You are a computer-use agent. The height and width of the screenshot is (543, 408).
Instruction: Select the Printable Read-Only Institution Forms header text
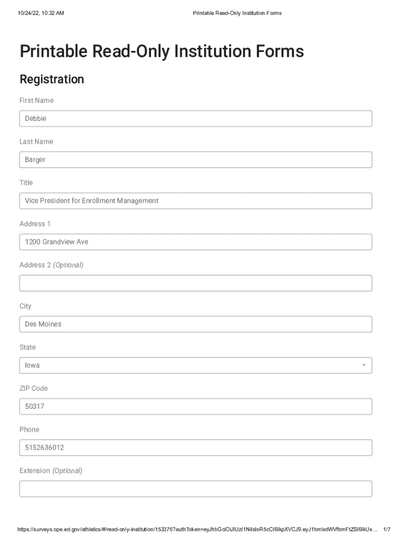tap(237, 13)
